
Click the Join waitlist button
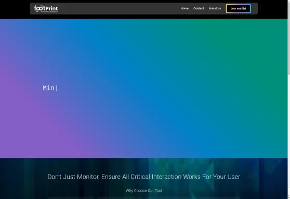238,8
